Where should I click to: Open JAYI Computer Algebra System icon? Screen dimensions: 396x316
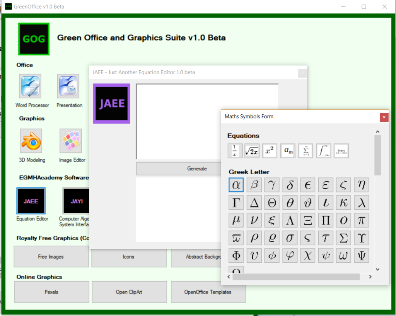[76, 201]
